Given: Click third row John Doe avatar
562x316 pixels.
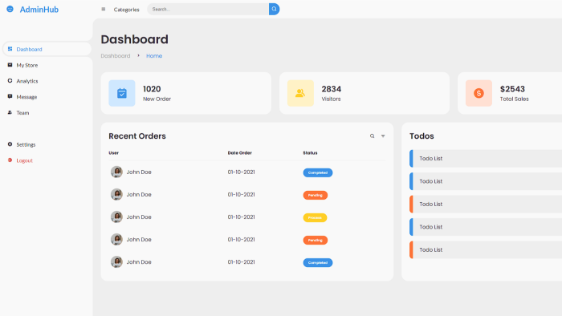Looking at the screenshot, I should [x=116, y=217].
